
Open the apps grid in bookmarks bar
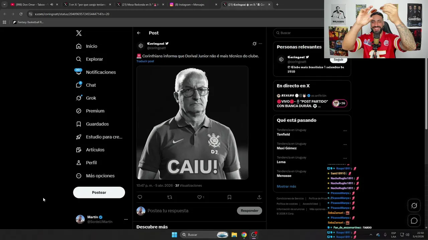point(4,22)
